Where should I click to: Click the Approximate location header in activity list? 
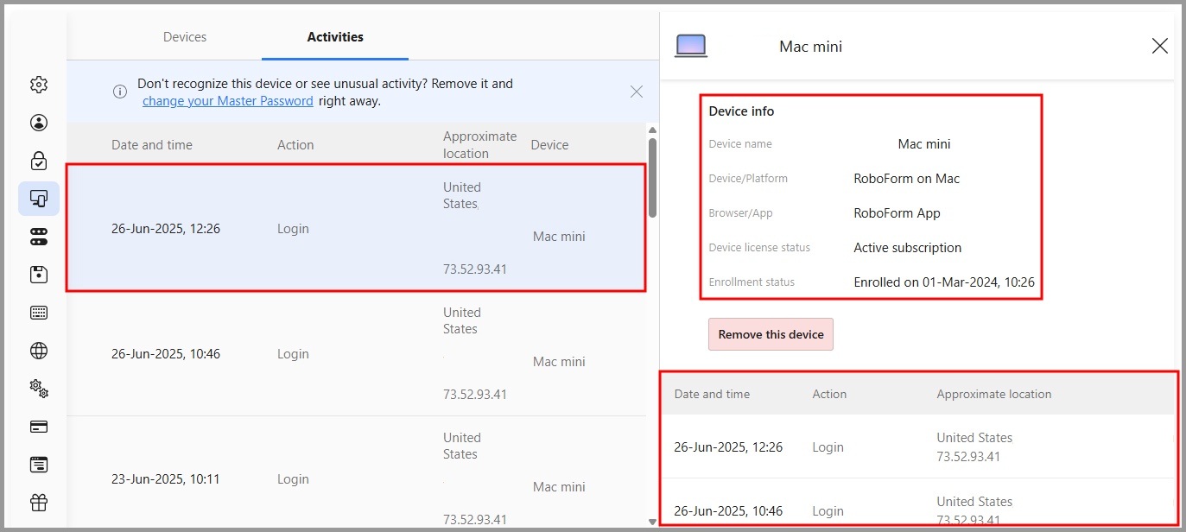tap(479, 145)
